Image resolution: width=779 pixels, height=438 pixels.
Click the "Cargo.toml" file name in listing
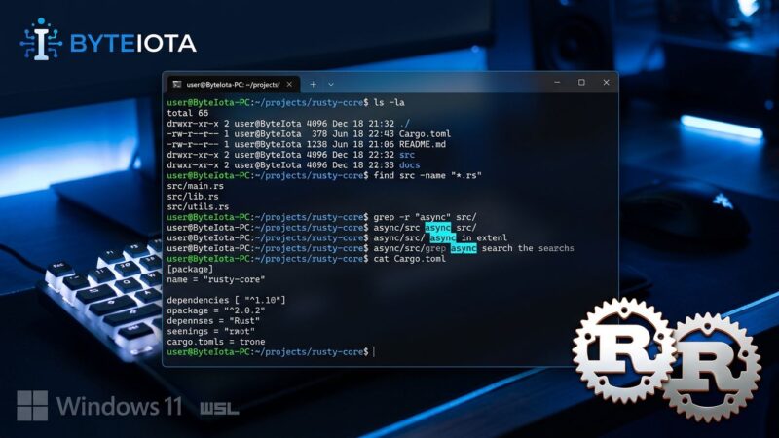[x=425, y=134]
